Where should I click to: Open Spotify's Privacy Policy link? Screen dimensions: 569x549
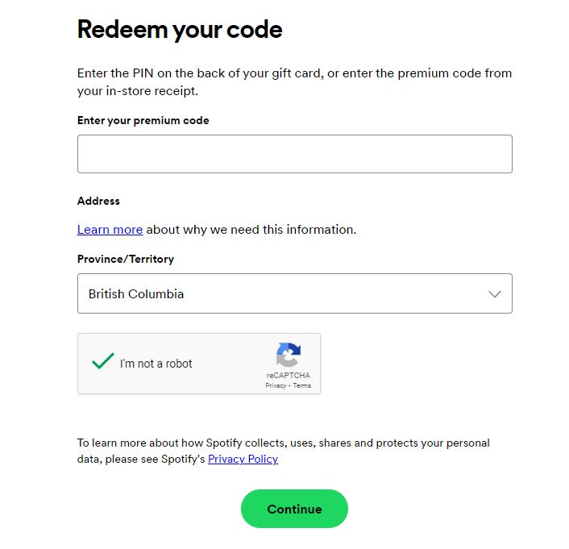pyautogui.click(x=243, y=459)
